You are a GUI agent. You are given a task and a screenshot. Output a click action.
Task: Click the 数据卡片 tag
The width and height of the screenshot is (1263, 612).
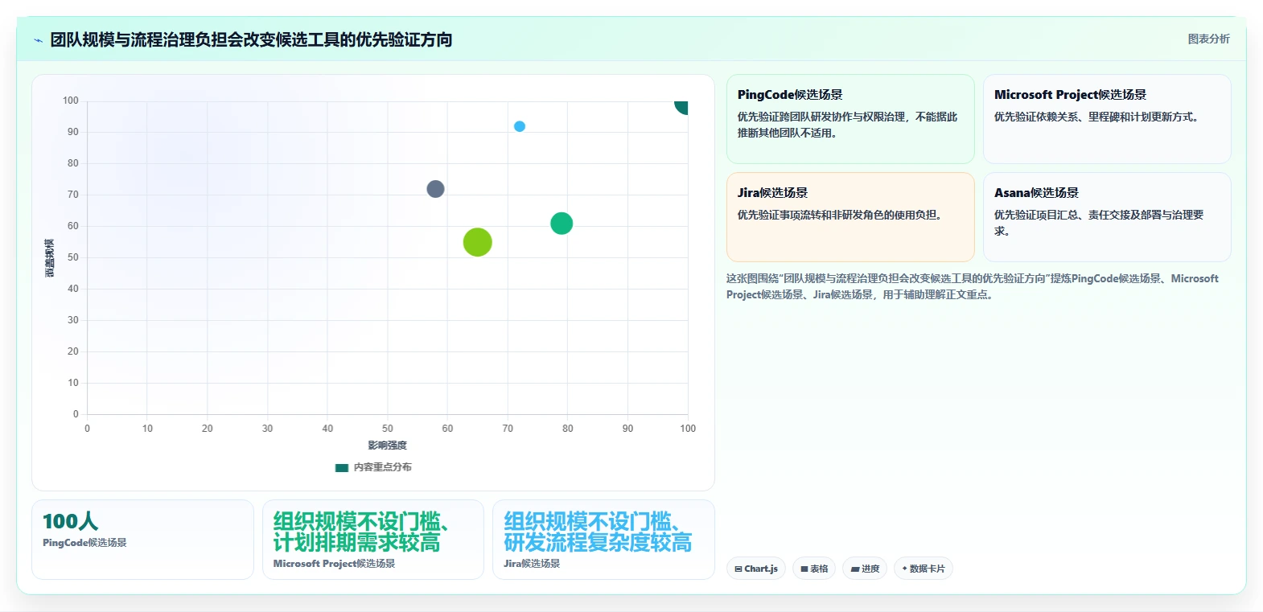point(924,569)
